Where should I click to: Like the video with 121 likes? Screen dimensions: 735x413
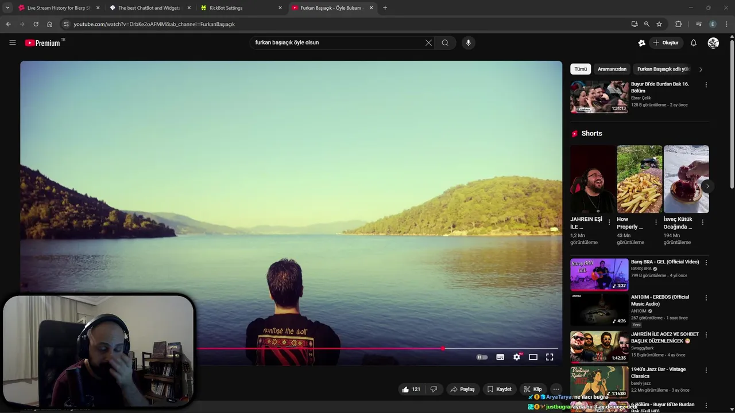[x=411, y=389]
